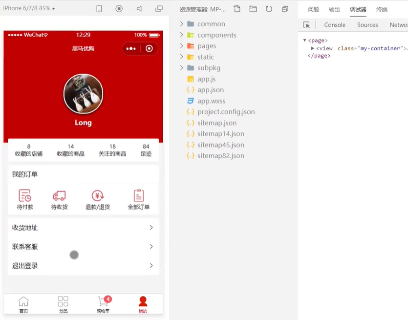The image size is (408, 320).
Task: Click the record/stop circle icon in simulator toolbar
Action: tap(119, 9)
